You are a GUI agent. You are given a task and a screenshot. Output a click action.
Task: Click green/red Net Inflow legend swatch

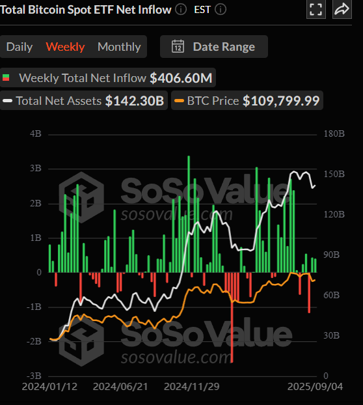(6, 77)
